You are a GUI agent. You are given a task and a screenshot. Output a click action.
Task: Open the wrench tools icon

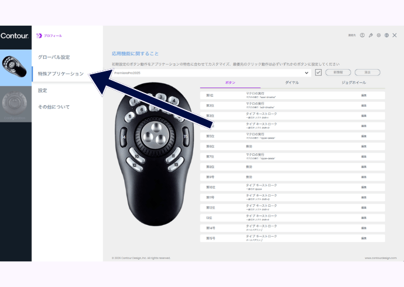coord(371,35)
